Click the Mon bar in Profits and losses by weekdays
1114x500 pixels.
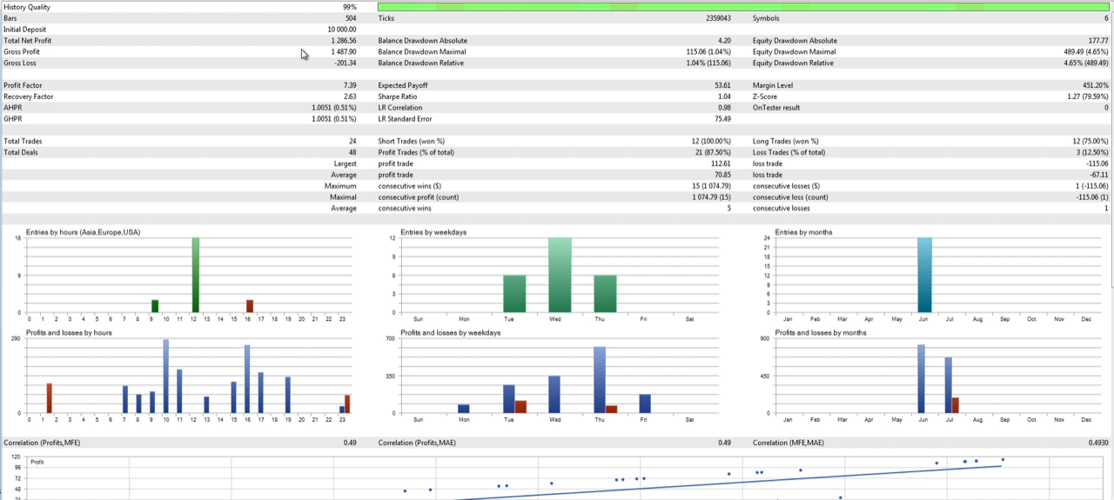coord(464,409)
